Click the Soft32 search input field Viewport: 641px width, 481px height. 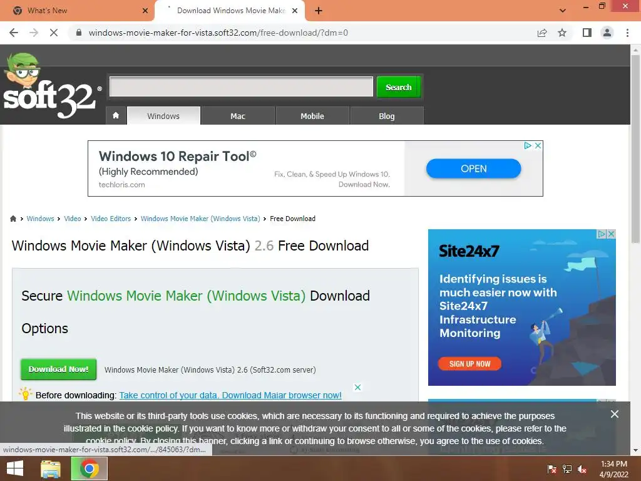[x=241, y=86]
